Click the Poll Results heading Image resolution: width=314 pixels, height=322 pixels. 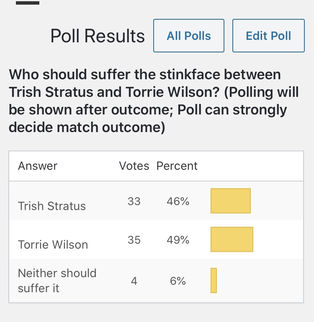(x=98, y=36)
